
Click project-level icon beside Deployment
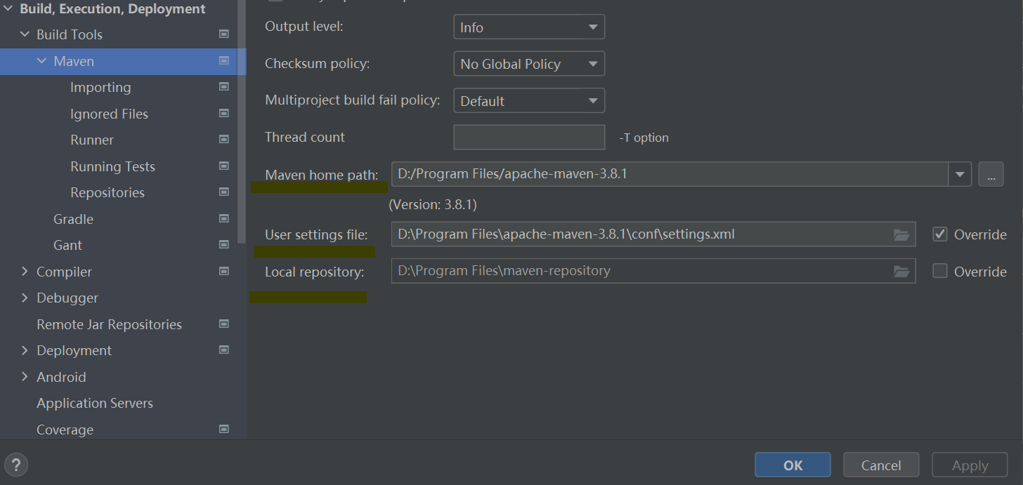[x=224, y=350]
